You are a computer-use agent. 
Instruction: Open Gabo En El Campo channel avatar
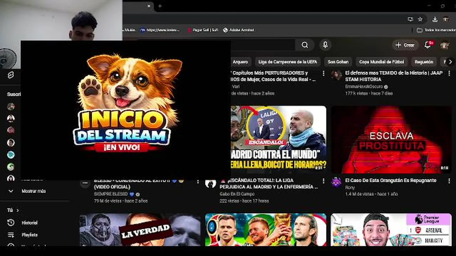211,183
